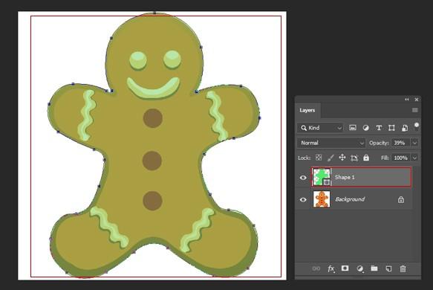Image resolution: width=433 pixels, height=290 pixels.
Task: Expand the Opacity slider arrow
Action: pos(414,143)
